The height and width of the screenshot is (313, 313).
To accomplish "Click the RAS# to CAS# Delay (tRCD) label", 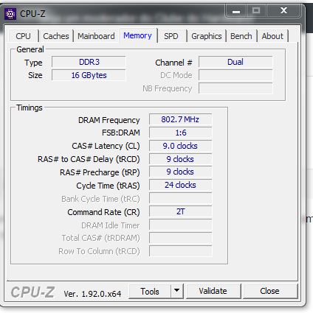I will point(89,159).
